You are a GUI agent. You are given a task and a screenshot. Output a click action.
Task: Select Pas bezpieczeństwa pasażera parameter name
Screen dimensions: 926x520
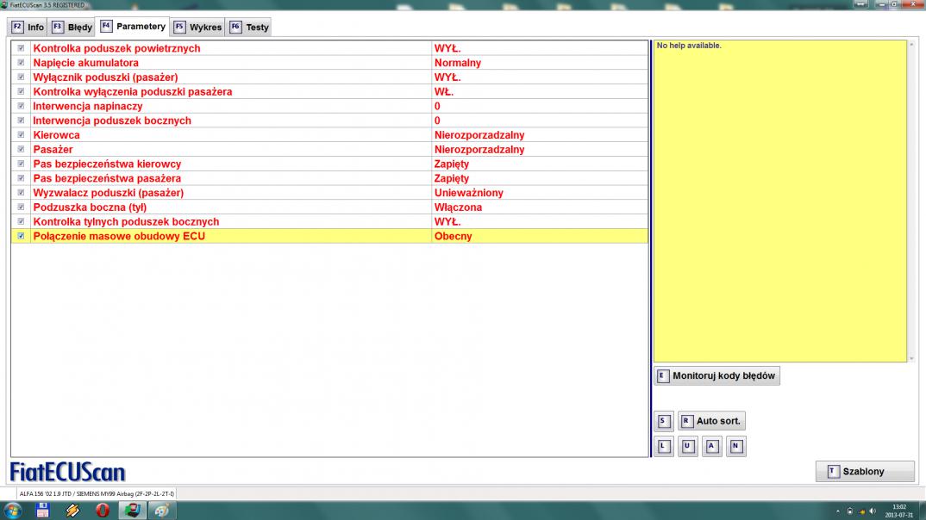107,178
